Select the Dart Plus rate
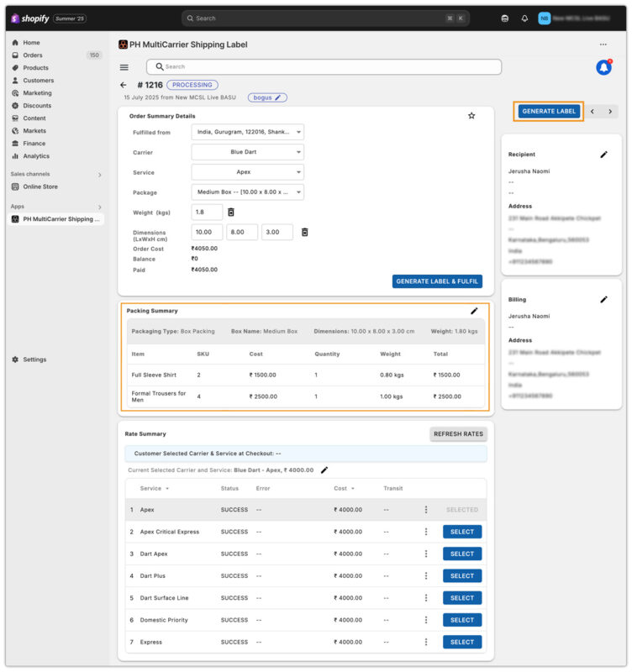The width and height of the screenshot is (632, 672). coord(461,576)
